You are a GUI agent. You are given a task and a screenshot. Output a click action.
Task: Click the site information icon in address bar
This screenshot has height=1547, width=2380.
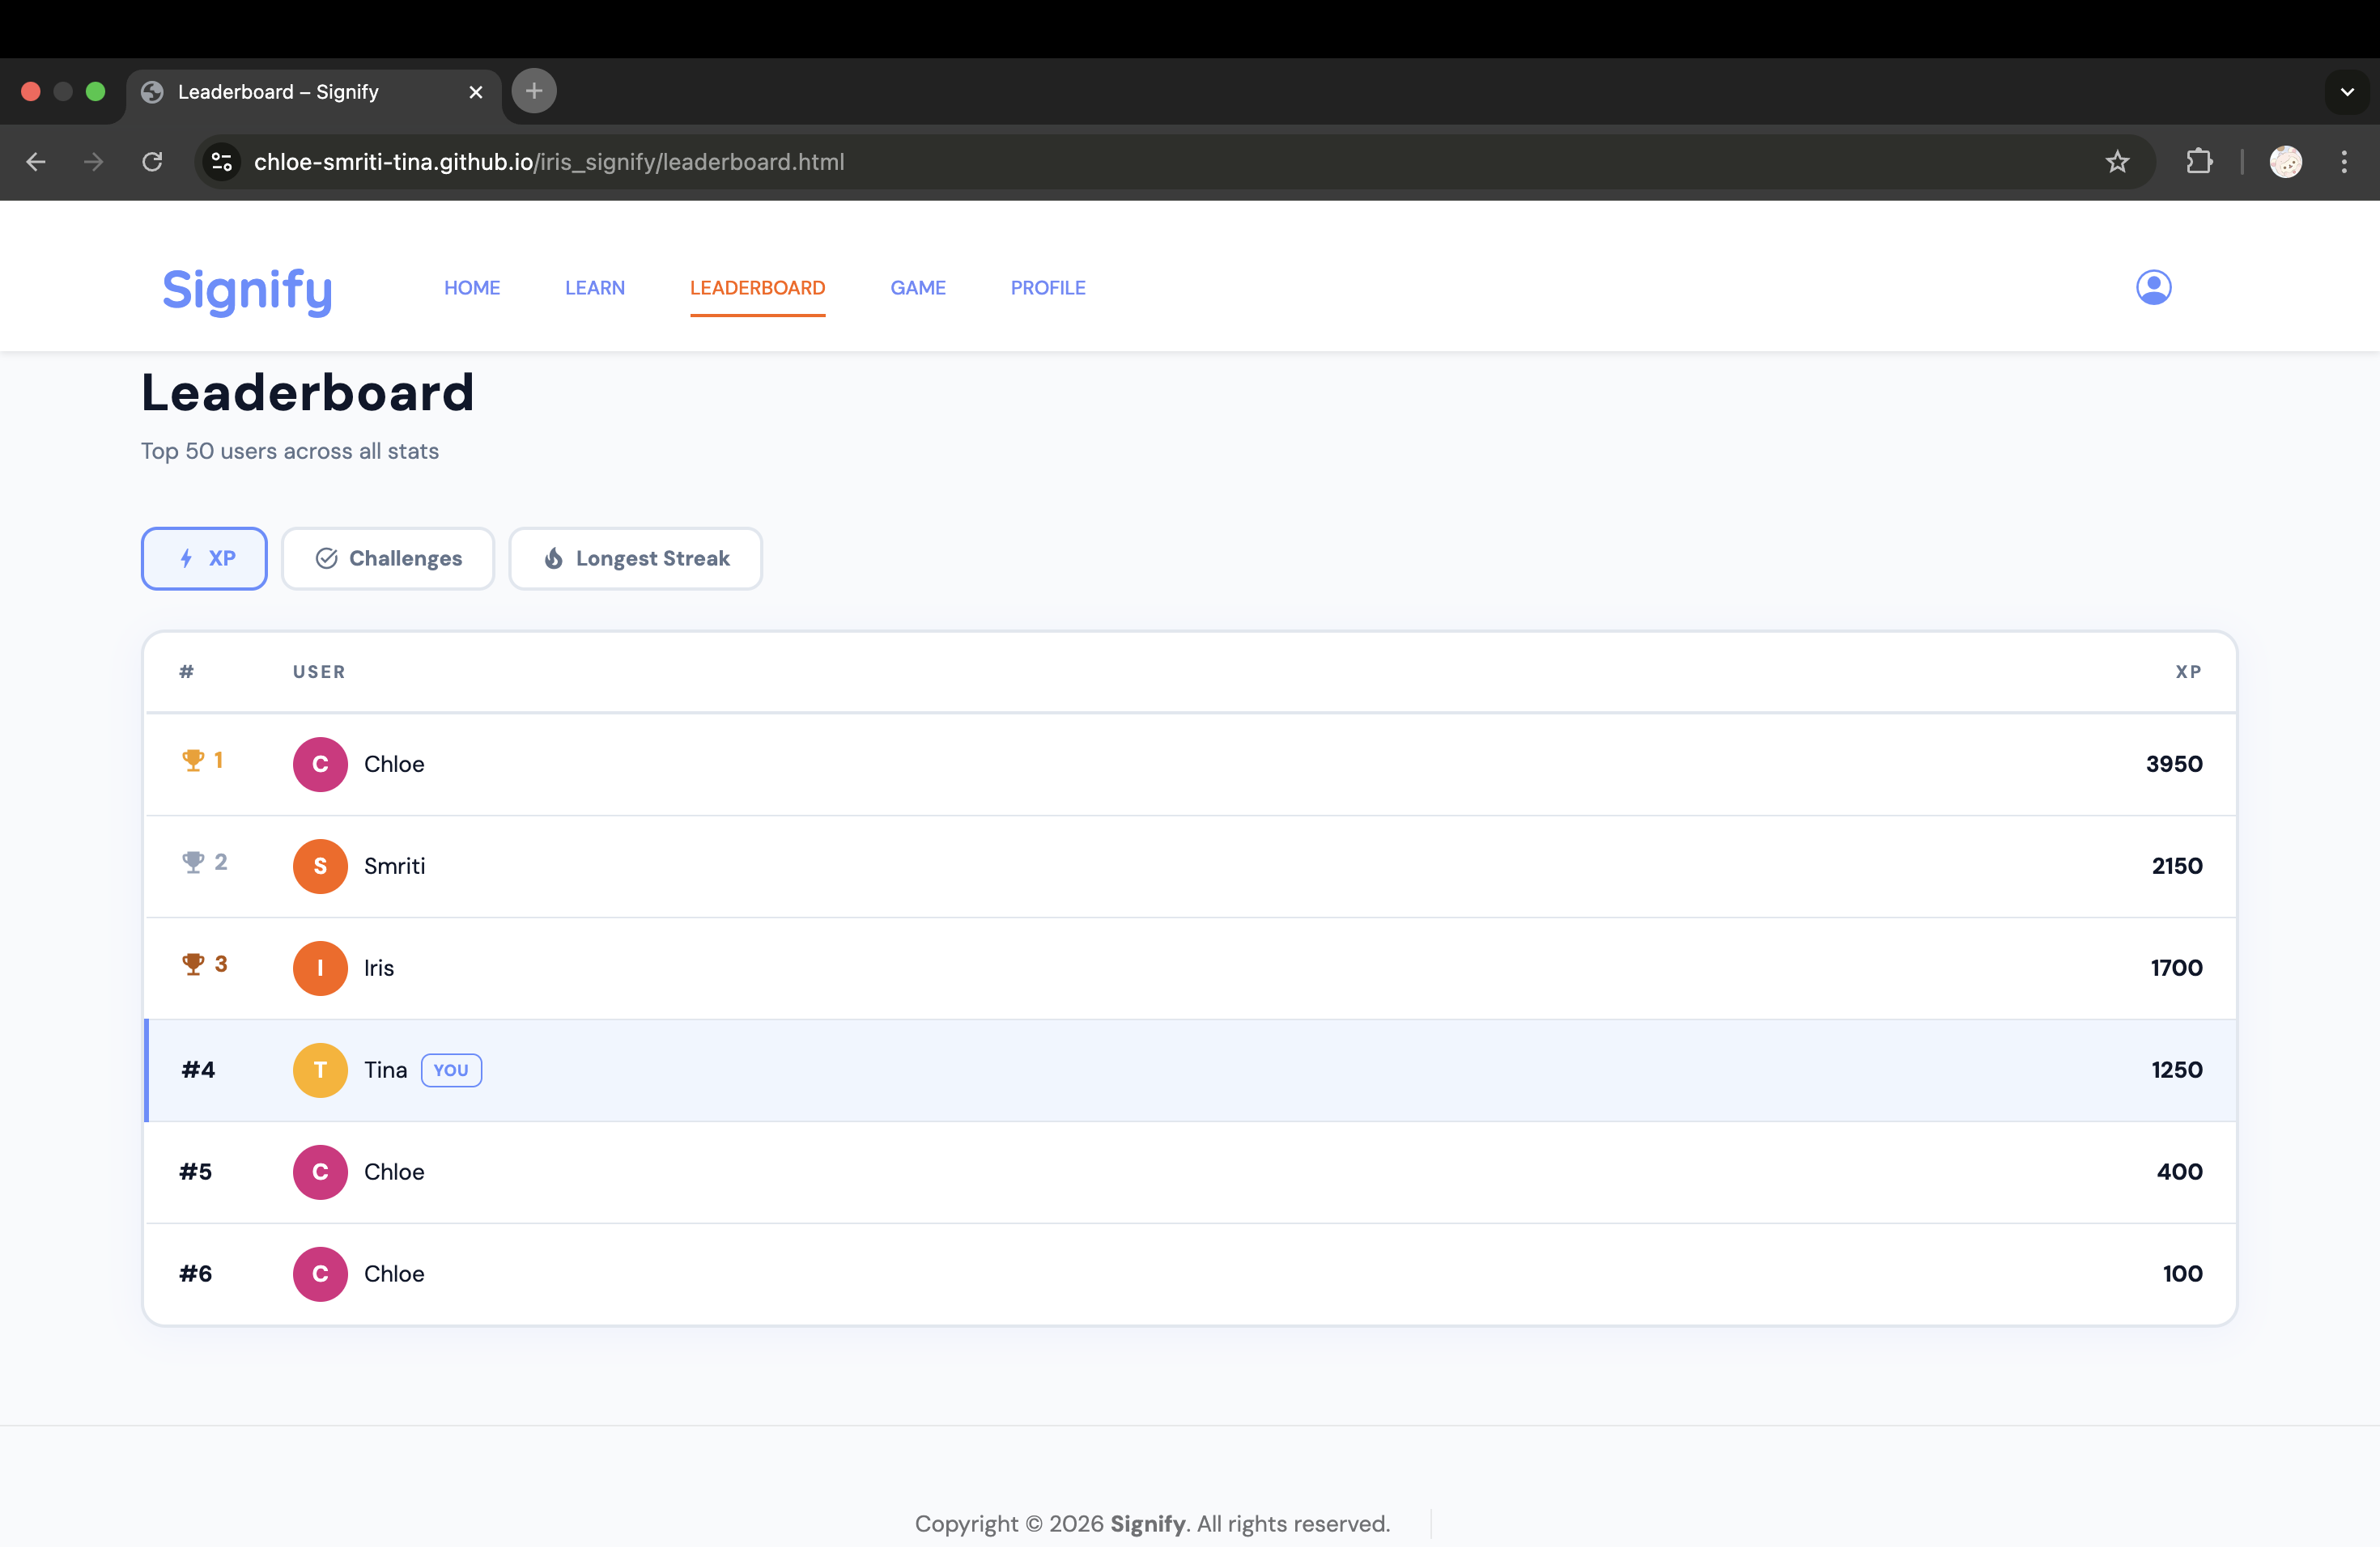(x=222, y=162)
